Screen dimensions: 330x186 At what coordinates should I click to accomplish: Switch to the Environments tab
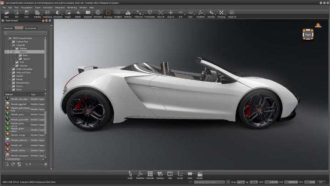31,28
